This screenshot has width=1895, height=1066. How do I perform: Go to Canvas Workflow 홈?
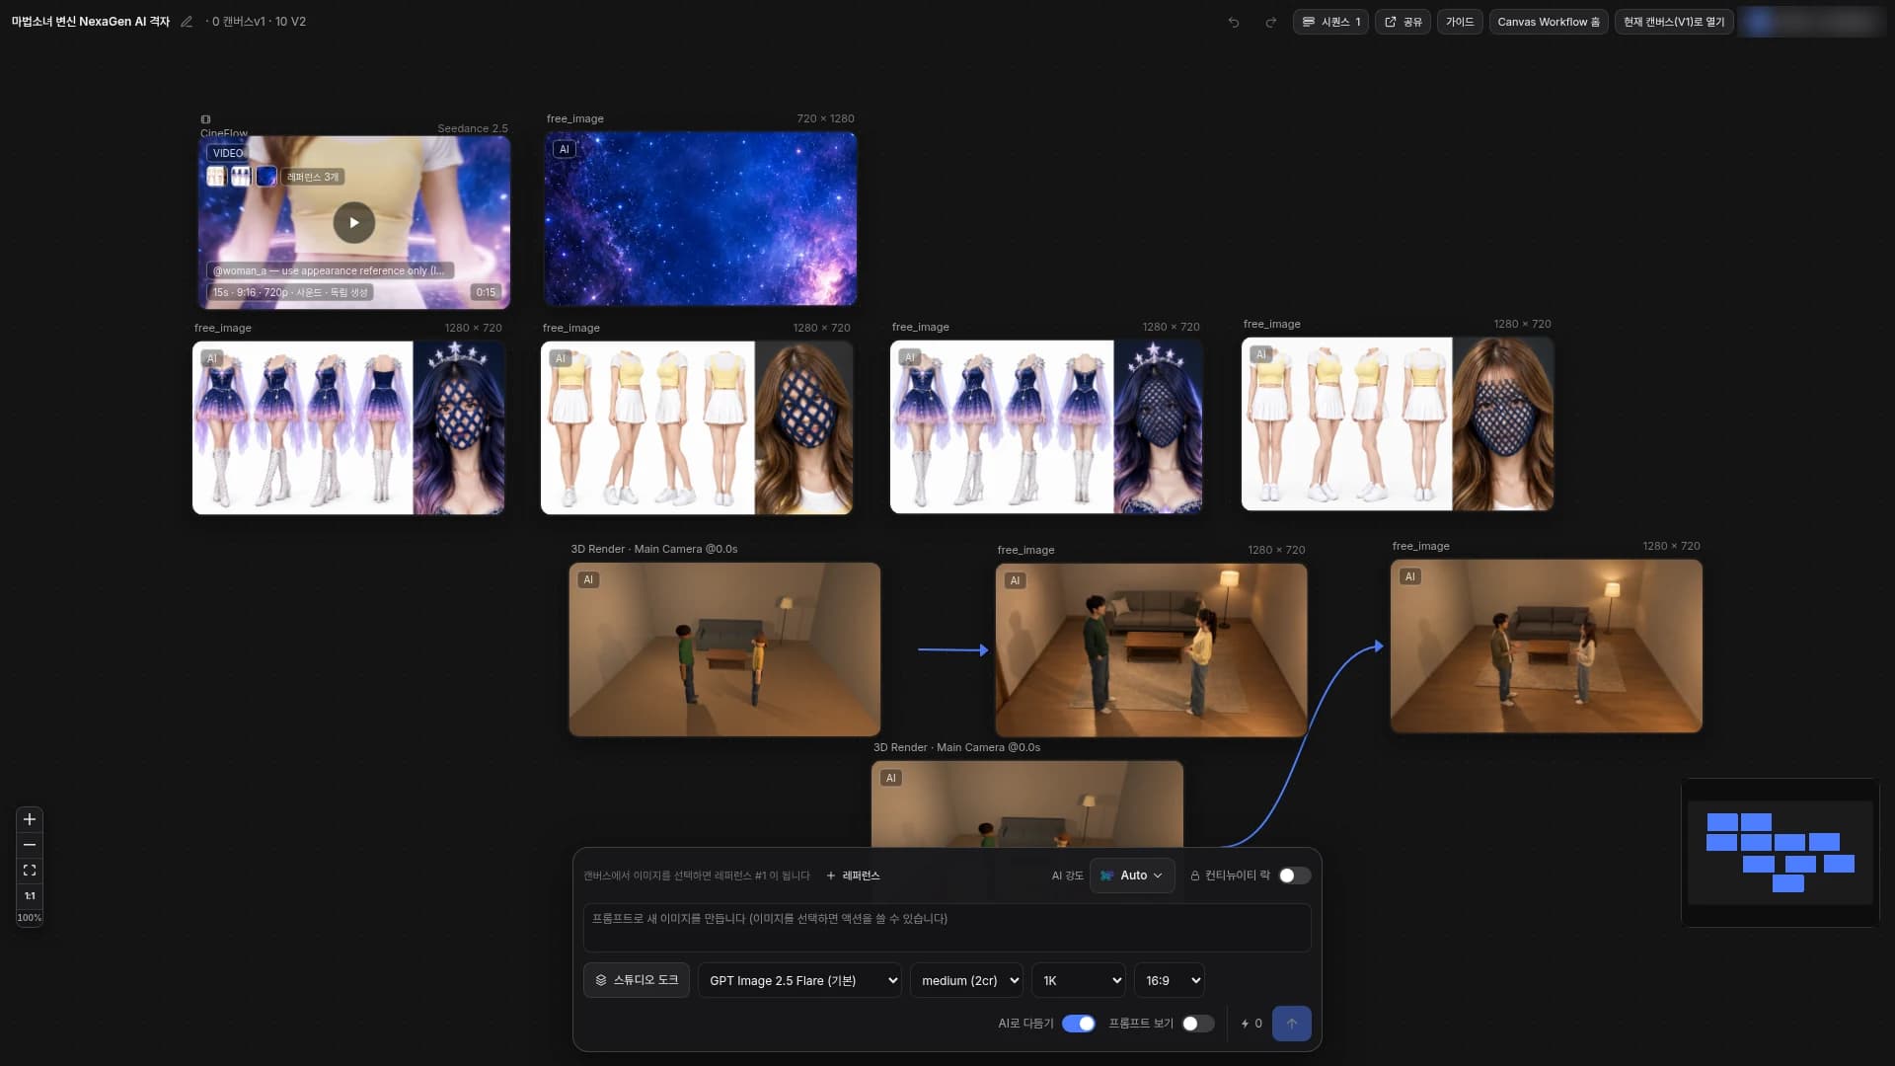click(x=1549, y=22)
